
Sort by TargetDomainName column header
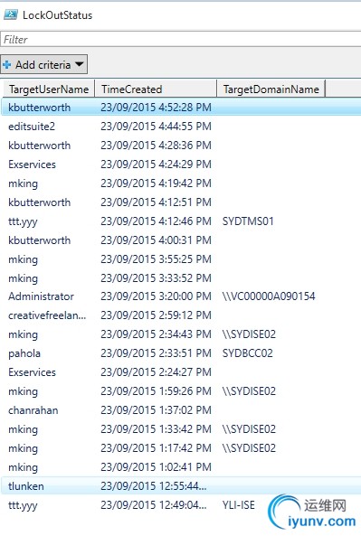(x=271, y=89)
